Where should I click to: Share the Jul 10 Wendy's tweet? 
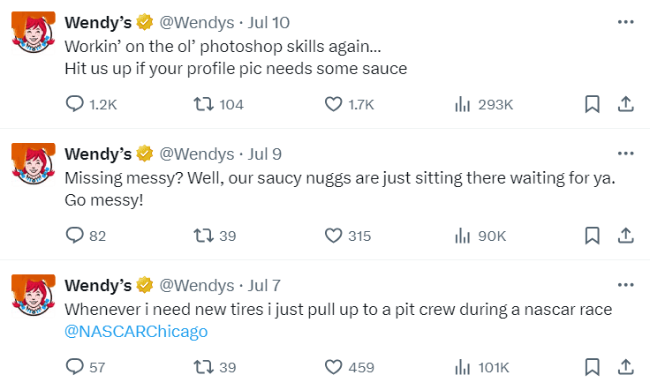click(x=624, y=104)
